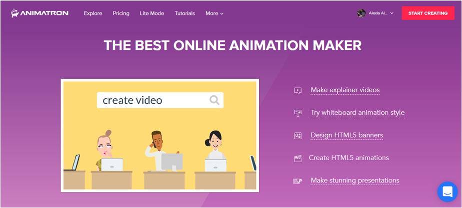The width and height of the screenshot is (462, 208).
Task: Open the Design HTML5 banners link
Action: pos(347,135)
